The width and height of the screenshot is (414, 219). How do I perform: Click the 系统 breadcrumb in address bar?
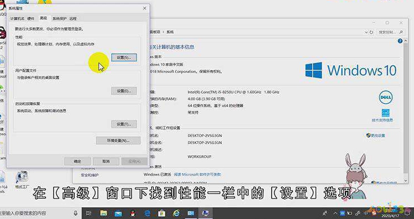pos(170,32)
